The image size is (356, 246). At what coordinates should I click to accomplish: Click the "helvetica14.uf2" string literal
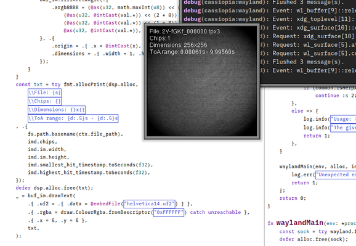(149, 203)
